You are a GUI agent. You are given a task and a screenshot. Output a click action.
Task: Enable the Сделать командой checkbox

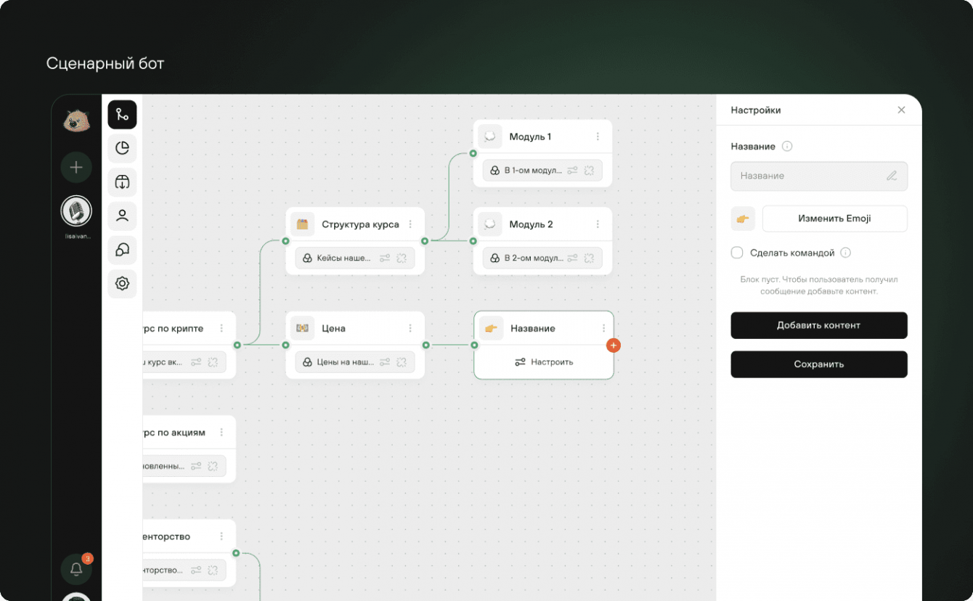737,253
